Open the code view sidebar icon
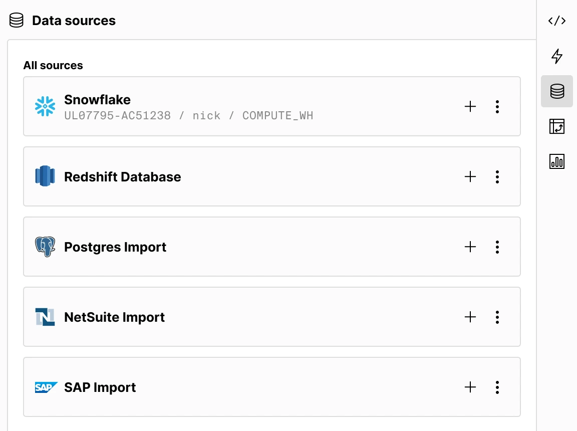577x431 pixels. 557,21
